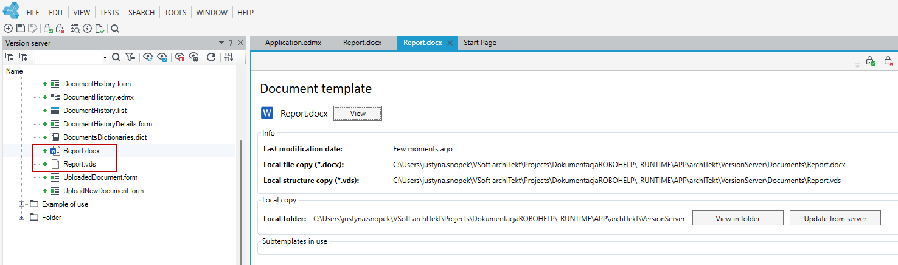Select DocumentHistory.edmx in the tree

99,97
